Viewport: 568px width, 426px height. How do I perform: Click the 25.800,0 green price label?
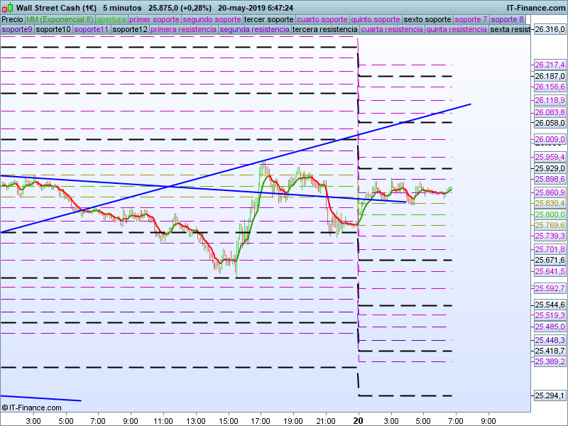click(x=549, y=214)
